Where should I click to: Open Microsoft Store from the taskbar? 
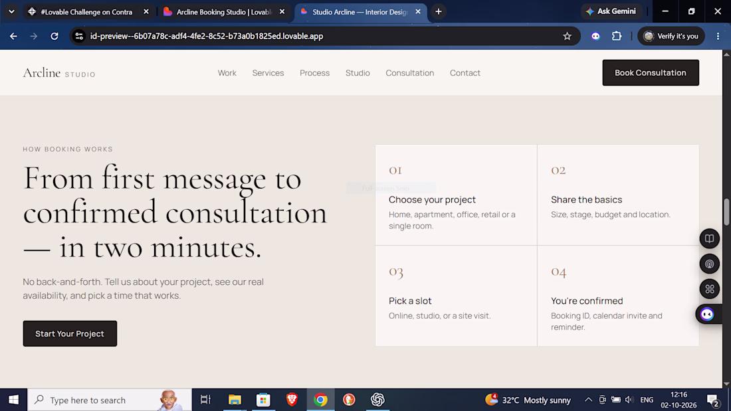click(263, 400)
